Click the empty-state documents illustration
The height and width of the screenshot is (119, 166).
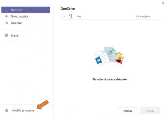109,57
